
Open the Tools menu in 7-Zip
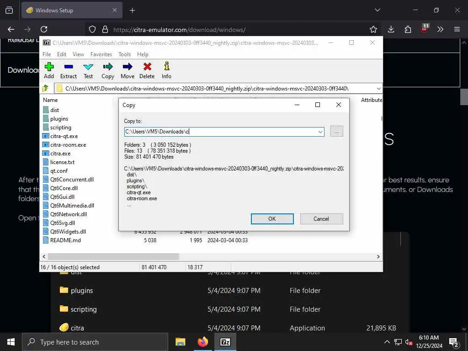click(124, 54)
